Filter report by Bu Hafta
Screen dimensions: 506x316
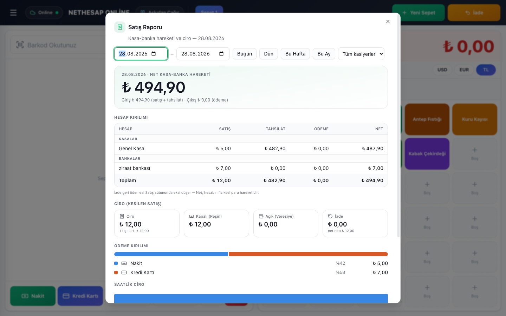[295, 54]
